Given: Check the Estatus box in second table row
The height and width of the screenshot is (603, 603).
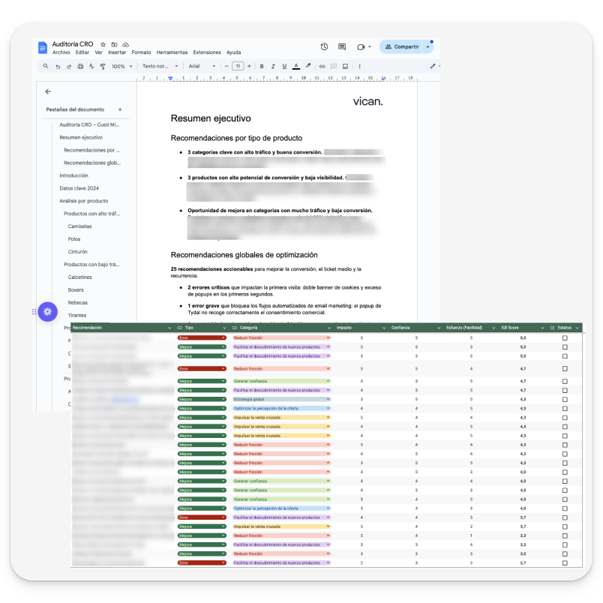Looking at the screenshot, I should click(x=565, y=347).
